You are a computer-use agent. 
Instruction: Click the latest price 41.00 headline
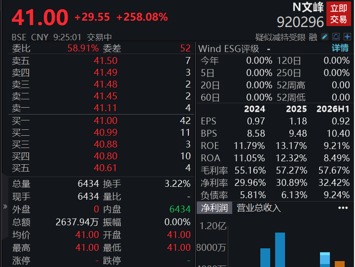40,17
